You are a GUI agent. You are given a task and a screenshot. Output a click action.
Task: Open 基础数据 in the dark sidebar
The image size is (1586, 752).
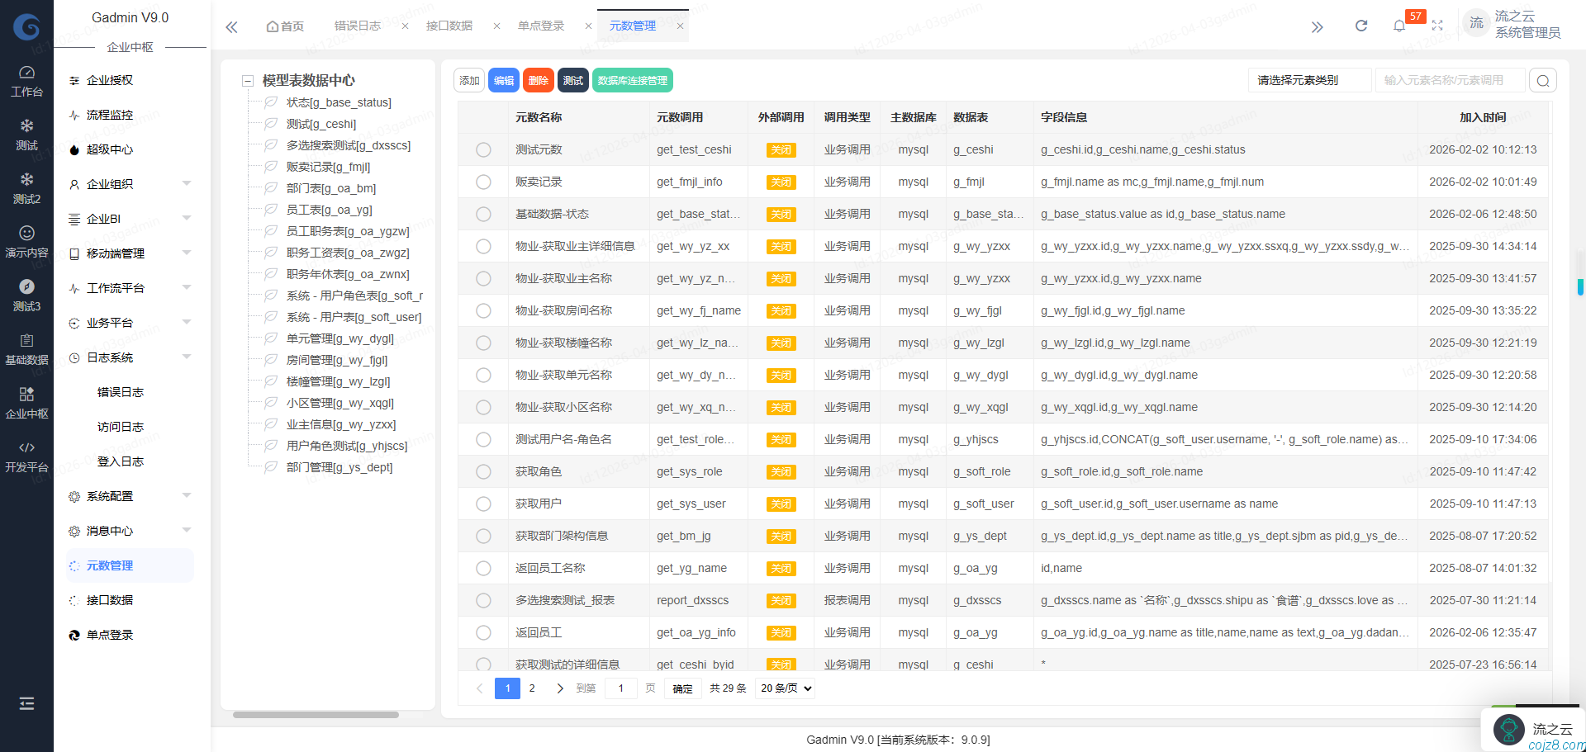[x=26, y=349]
